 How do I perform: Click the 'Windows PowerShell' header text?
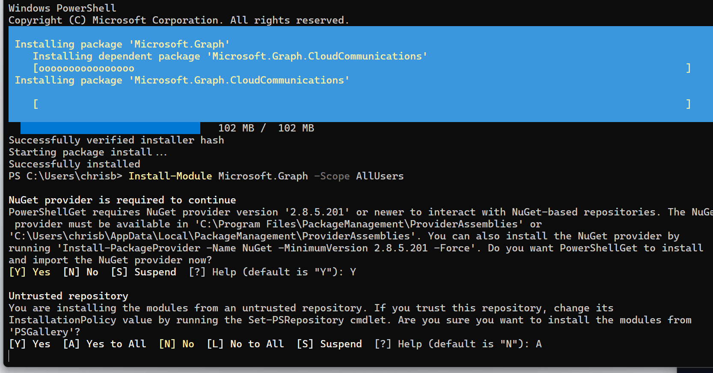point(62,8)
